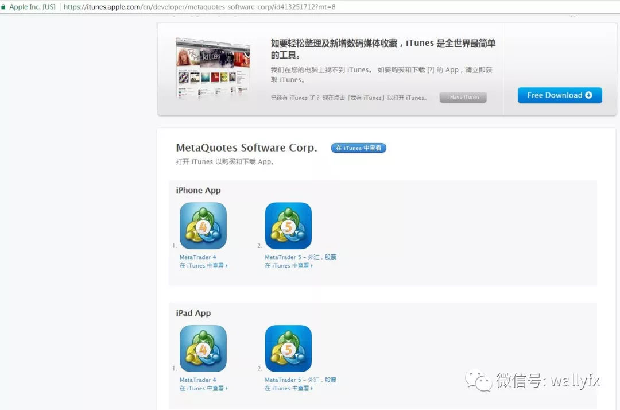Click 在 iTunes 中查看 under iPad MetaTrader 4
Image resolution: width=620 pixels, height=410 pixels.
pos(203,389)
